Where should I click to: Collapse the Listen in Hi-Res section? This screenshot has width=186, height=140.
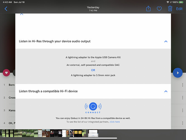(166, 41)
